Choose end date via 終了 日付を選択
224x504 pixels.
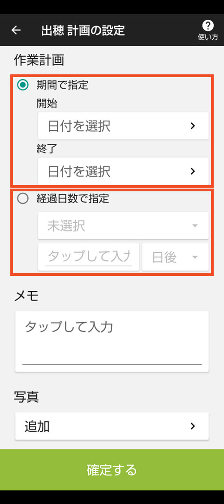point(123,171)
